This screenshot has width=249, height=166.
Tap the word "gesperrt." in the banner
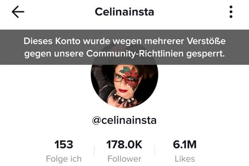(206, 54)
